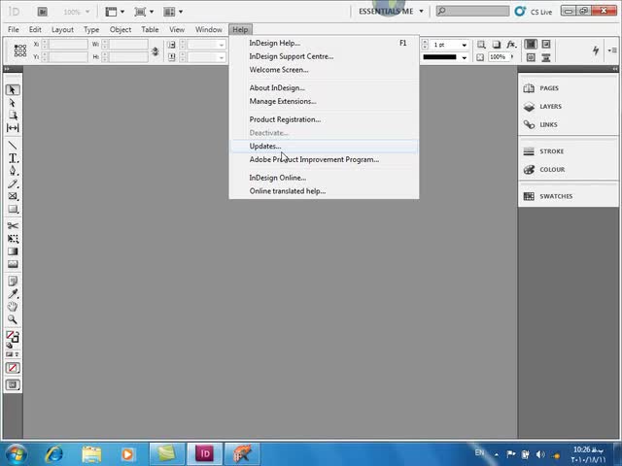Expand the collapsed right panel dock
Image resolution: width=622 pixels, height=466 pixels.
(x=614, y=69)
